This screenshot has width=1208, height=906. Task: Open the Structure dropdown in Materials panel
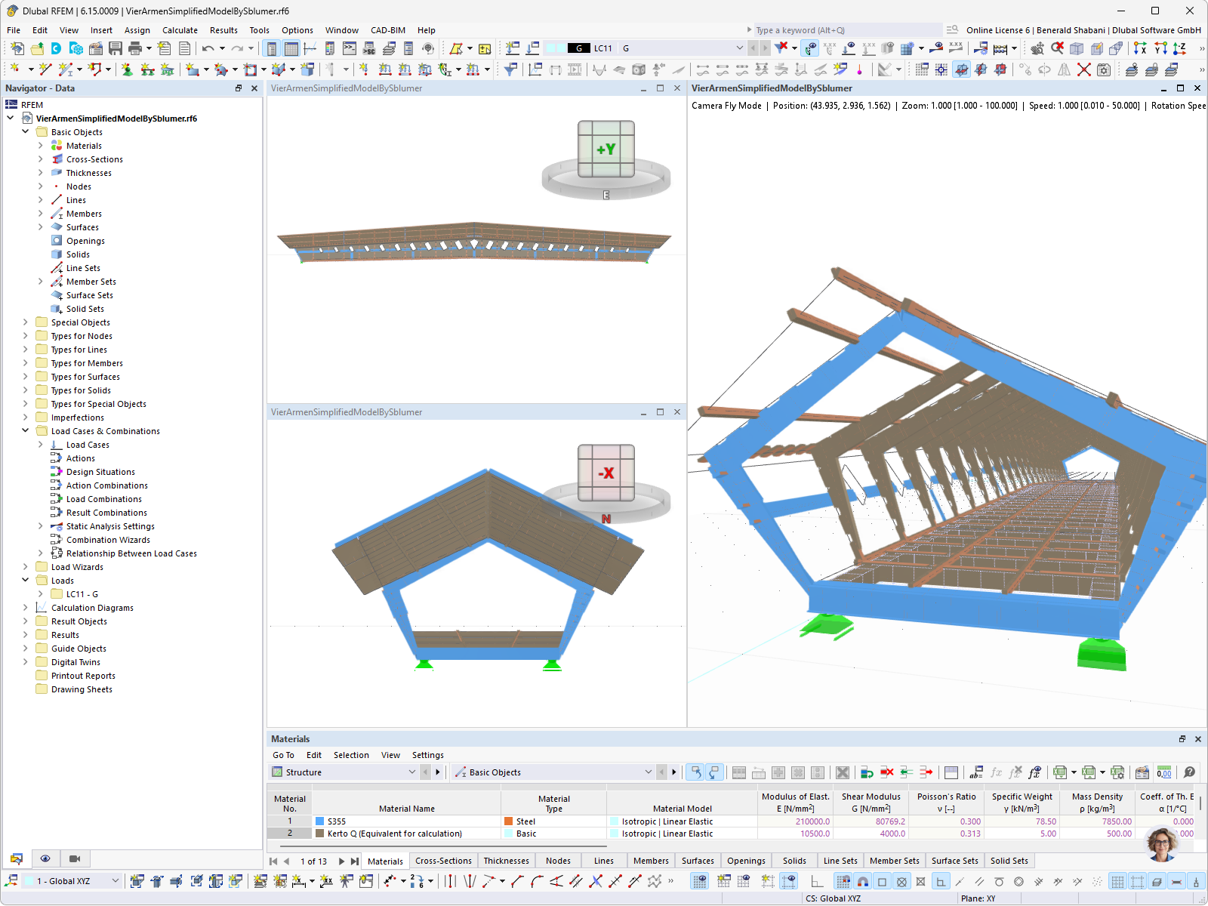(x=412, y=772)
